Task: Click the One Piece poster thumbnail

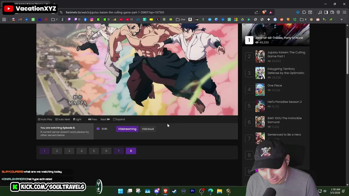Action: [x=260, y=90]
